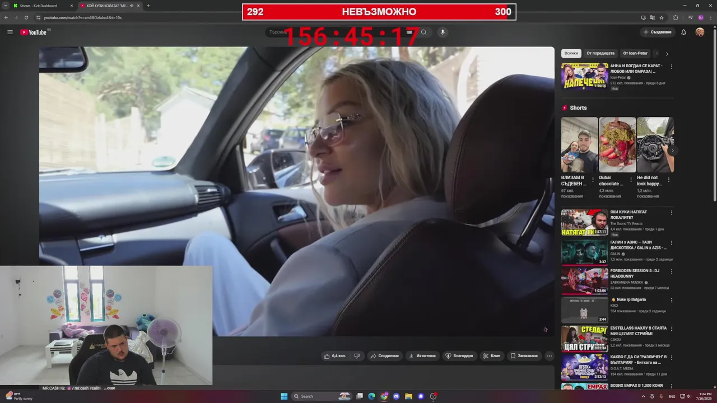Viewport: 717px width, 403px height.
Task: Open ESSTELLASS НАХЛУ В СТАЯТА title link
Action: (639, 331)
